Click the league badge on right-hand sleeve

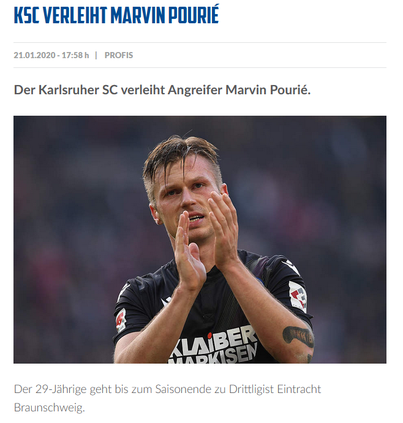[x=298, y=296]
